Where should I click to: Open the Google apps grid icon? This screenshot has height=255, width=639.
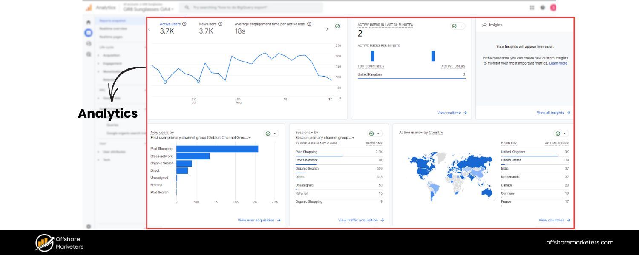click(532, 7)
